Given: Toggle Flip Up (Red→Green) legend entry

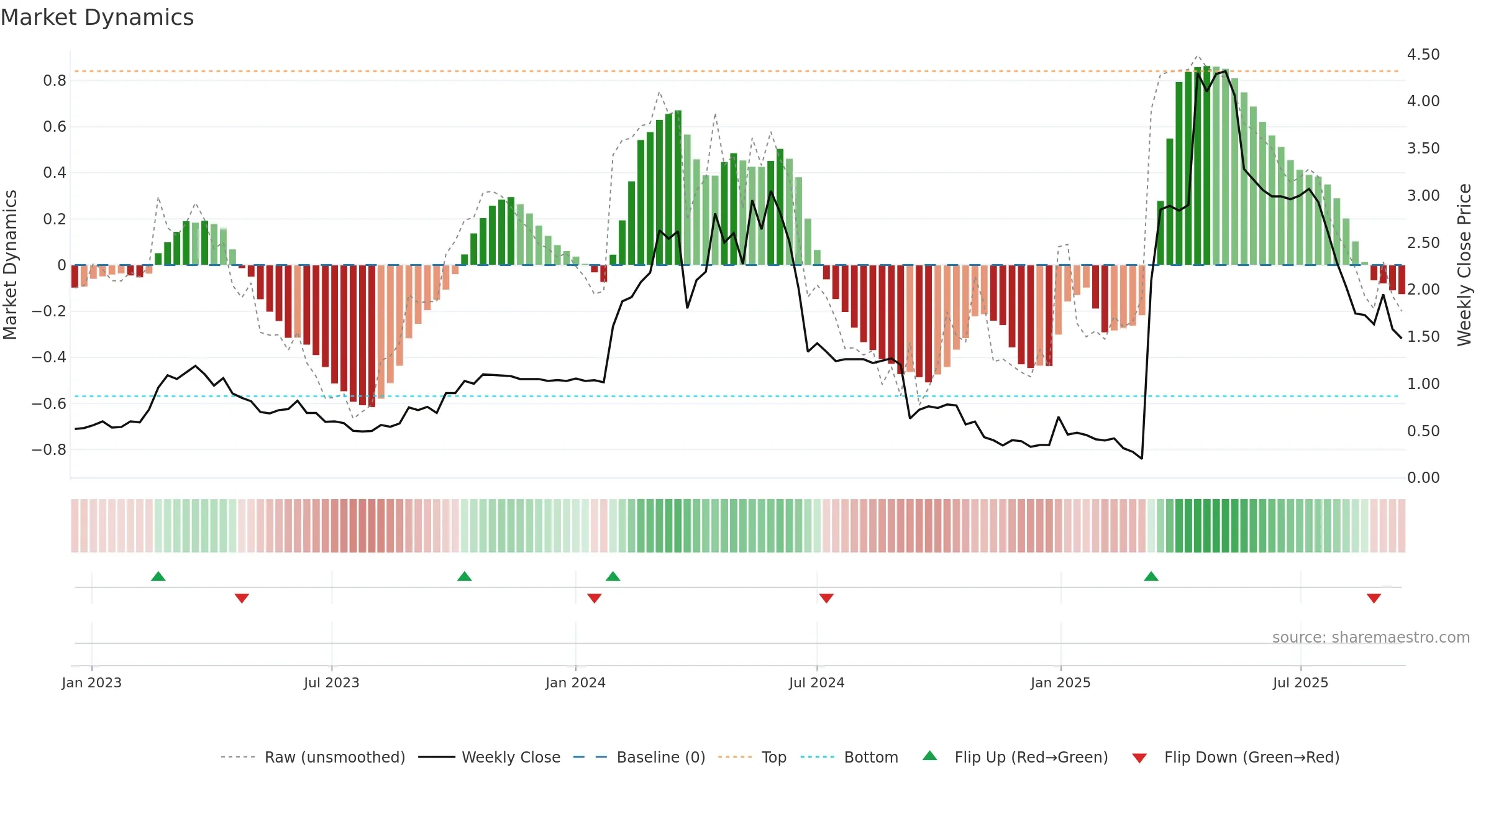Looking at the screenshot, I should [1015, 757].
